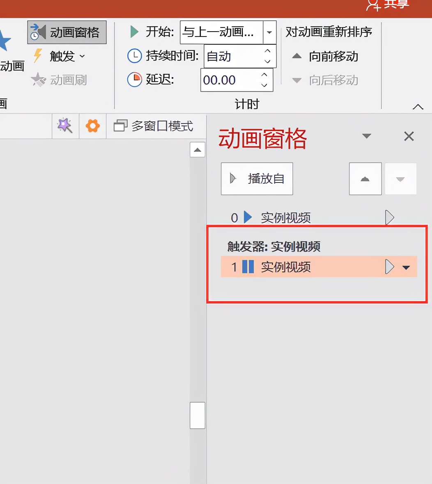Click 向后移动 to move animation later

coord(325,80)
